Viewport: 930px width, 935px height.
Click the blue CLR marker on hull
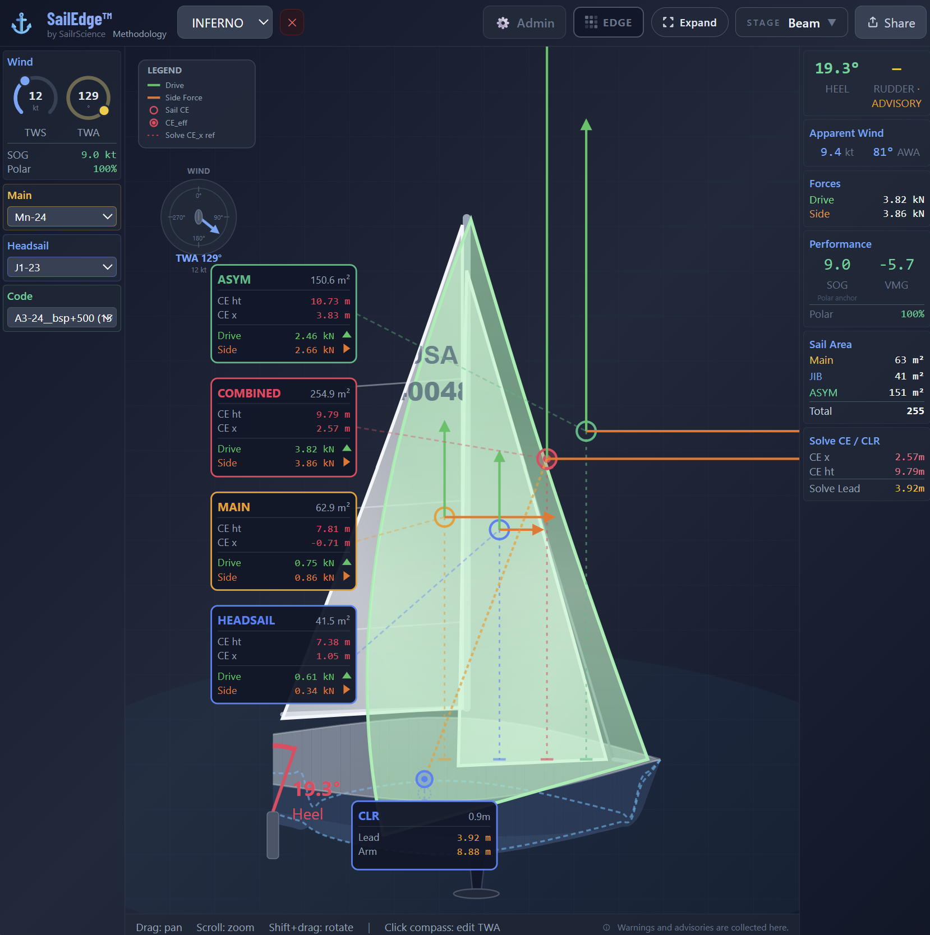point(425,779)
